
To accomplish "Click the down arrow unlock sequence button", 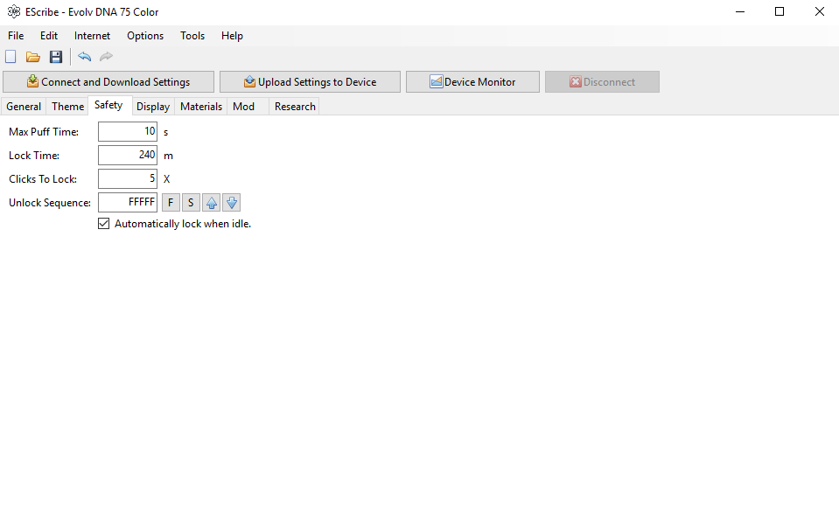I will click(231, 203).
